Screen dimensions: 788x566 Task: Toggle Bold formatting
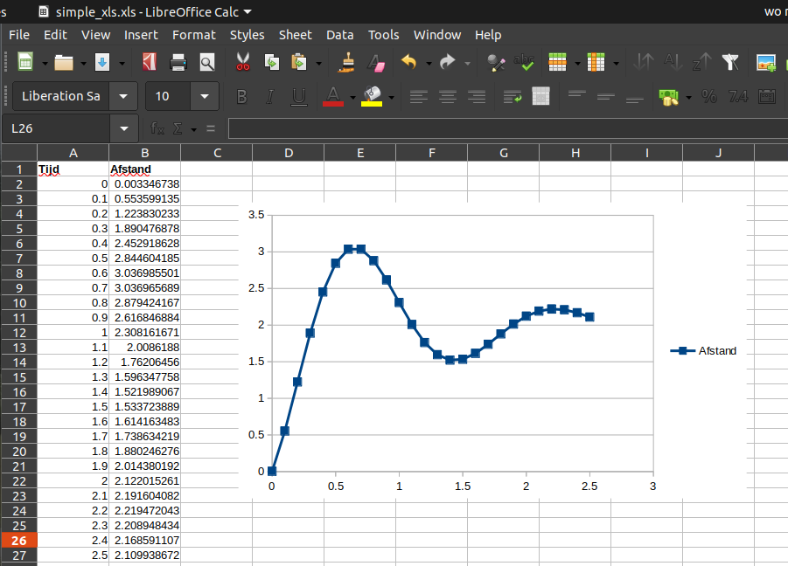(242, 96)
